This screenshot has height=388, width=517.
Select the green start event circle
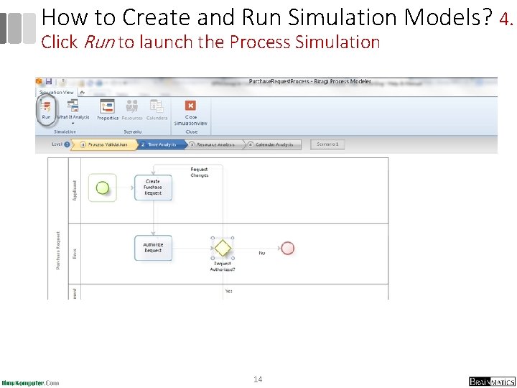click(103, 188)
